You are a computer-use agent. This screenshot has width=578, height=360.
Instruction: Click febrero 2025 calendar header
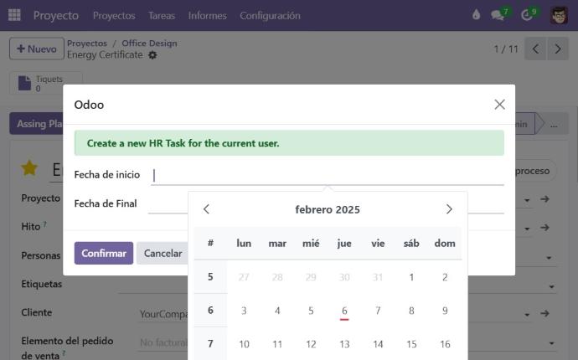[x=328, y=209]
